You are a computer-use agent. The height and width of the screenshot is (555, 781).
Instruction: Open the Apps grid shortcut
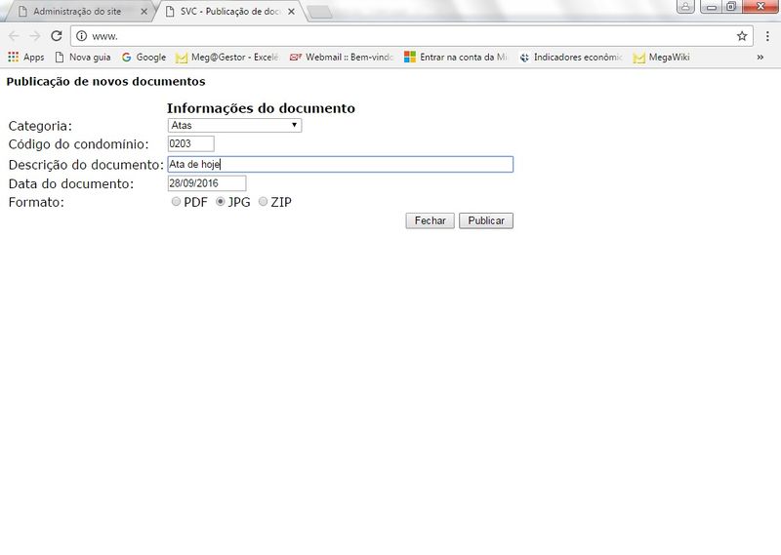click(x=25, y=58)
